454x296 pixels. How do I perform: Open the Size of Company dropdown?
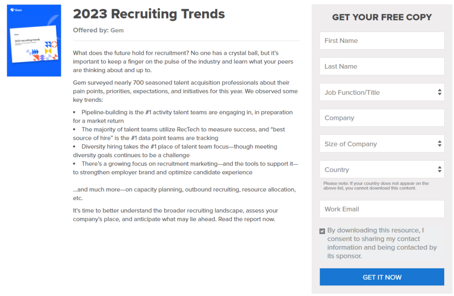[382, 144]
